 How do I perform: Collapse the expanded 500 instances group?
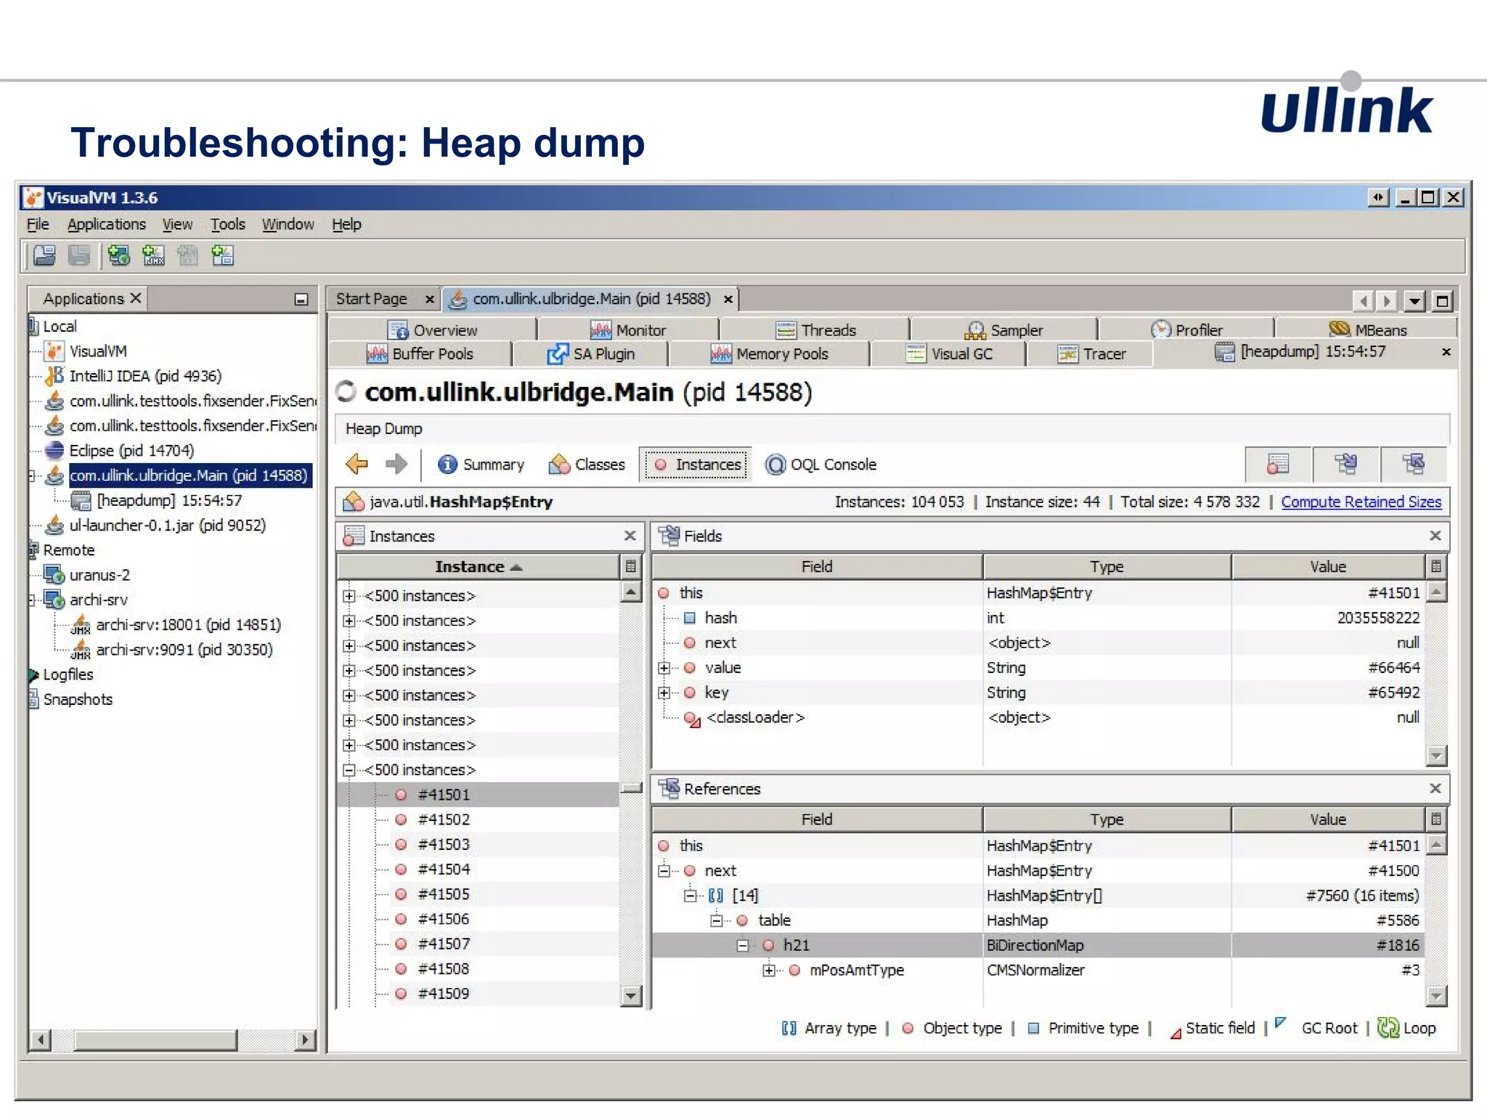[x=349, y=770]
